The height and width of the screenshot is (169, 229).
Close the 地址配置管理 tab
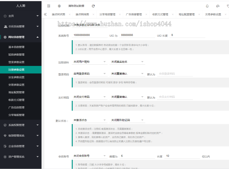tap(199, 14)
